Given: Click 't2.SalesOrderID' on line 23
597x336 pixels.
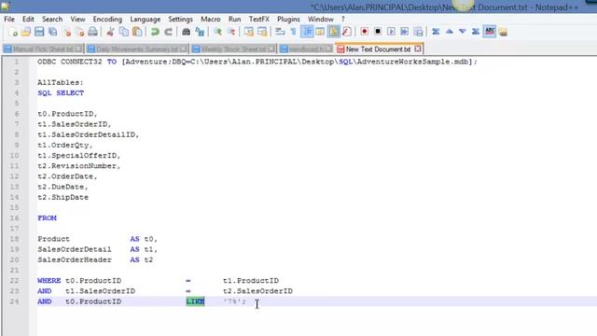Looking at the screenshot, I should [x=257, y=291].
